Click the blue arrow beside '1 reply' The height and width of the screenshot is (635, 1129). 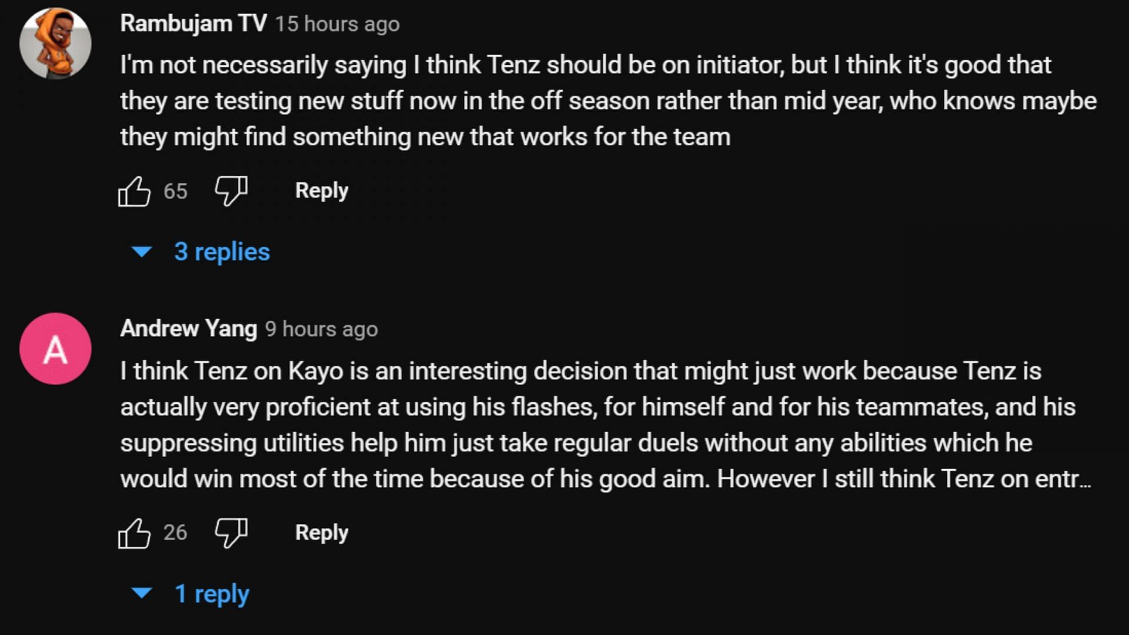tap(142, 593)
